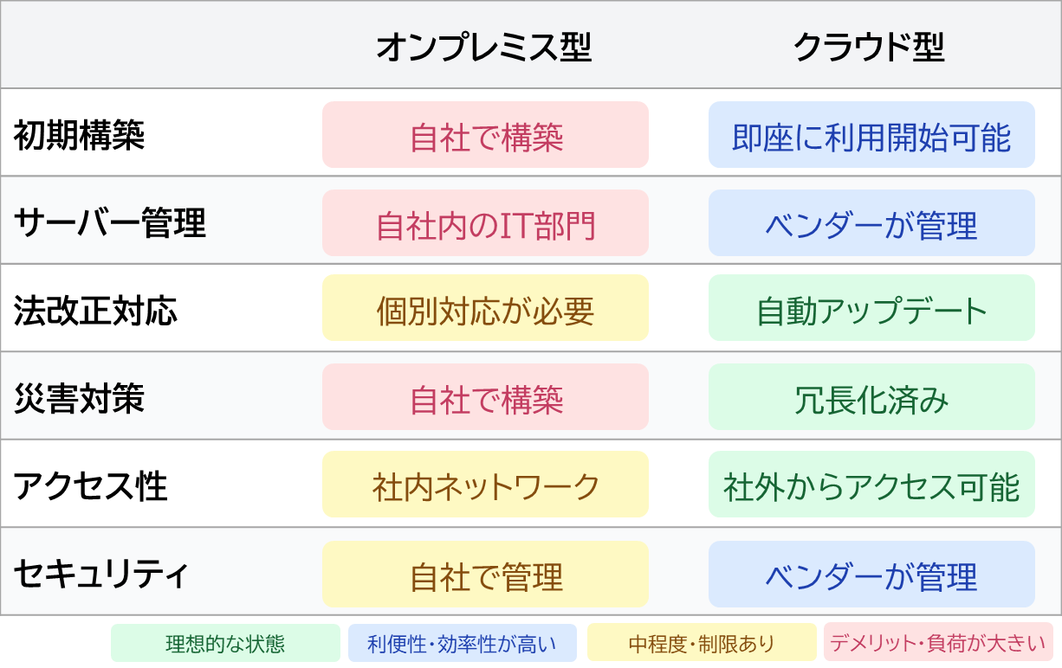The width and height of the screenshot is (1062, 668).
Task: Select the アクセス性 row label
Action: (x=91, y=486)
